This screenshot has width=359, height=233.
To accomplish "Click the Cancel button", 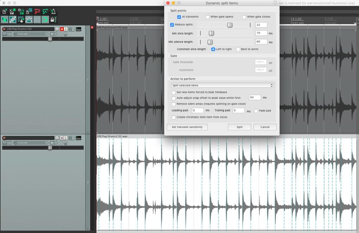I will pos(265,127).
